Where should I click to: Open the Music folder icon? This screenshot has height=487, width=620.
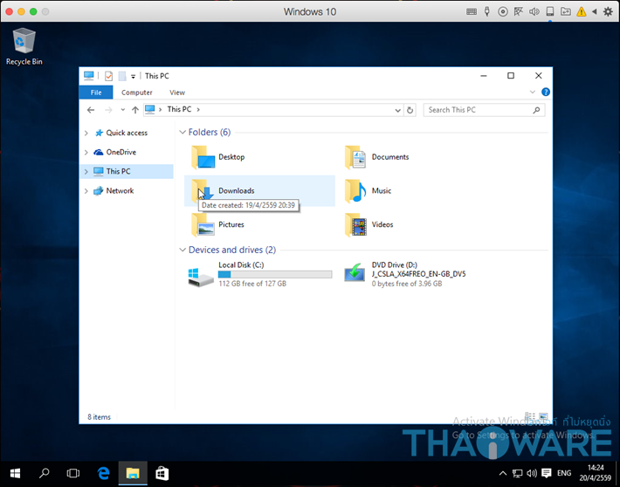click(355, 191)
